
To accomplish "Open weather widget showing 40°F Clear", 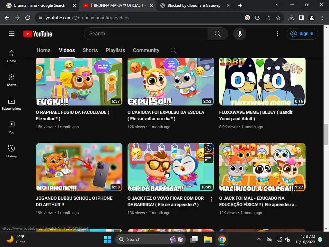I will pos(16,239).
